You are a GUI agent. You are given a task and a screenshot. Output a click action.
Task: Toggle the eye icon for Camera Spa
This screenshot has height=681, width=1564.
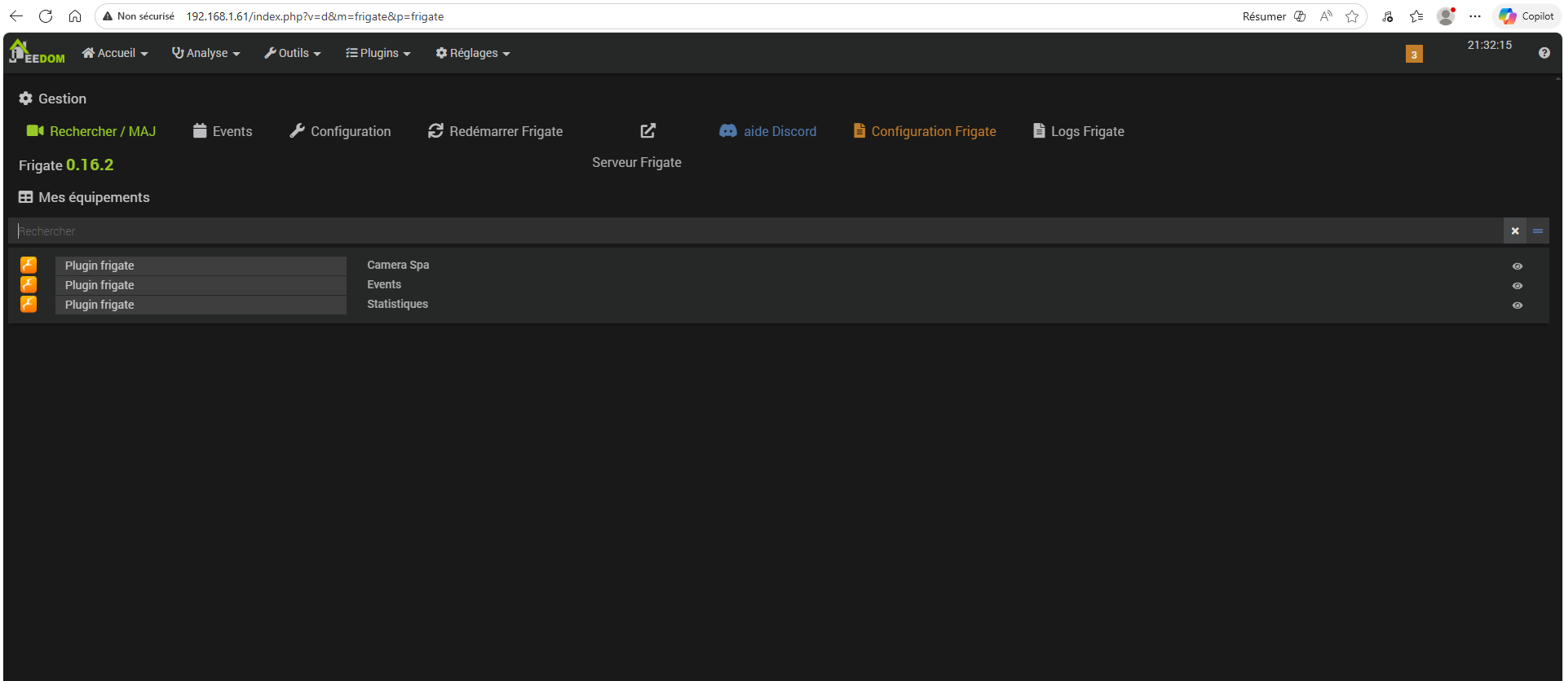(1517, 266)
